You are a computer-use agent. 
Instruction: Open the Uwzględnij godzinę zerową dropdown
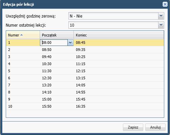click(161, 16)
